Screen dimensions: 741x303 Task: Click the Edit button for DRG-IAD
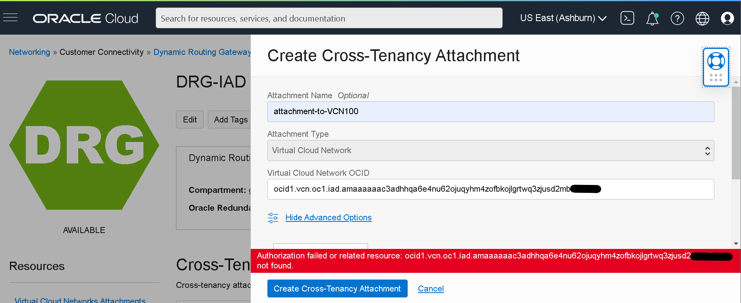pyautogui.click(x=190, y=120)
